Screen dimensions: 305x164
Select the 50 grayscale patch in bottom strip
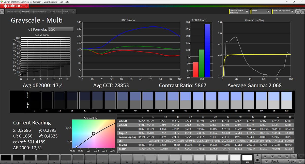126,158
